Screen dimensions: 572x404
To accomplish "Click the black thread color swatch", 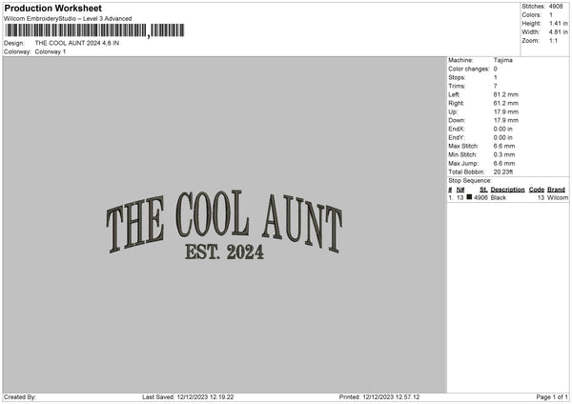I will point(469,197).
